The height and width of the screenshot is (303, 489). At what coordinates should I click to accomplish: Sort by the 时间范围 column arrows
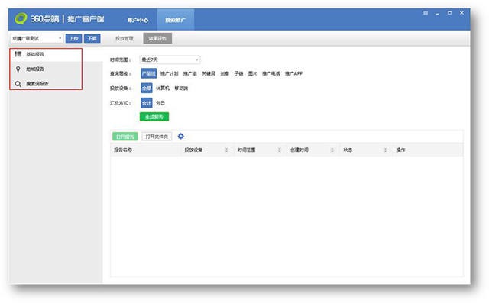[279, 150]
